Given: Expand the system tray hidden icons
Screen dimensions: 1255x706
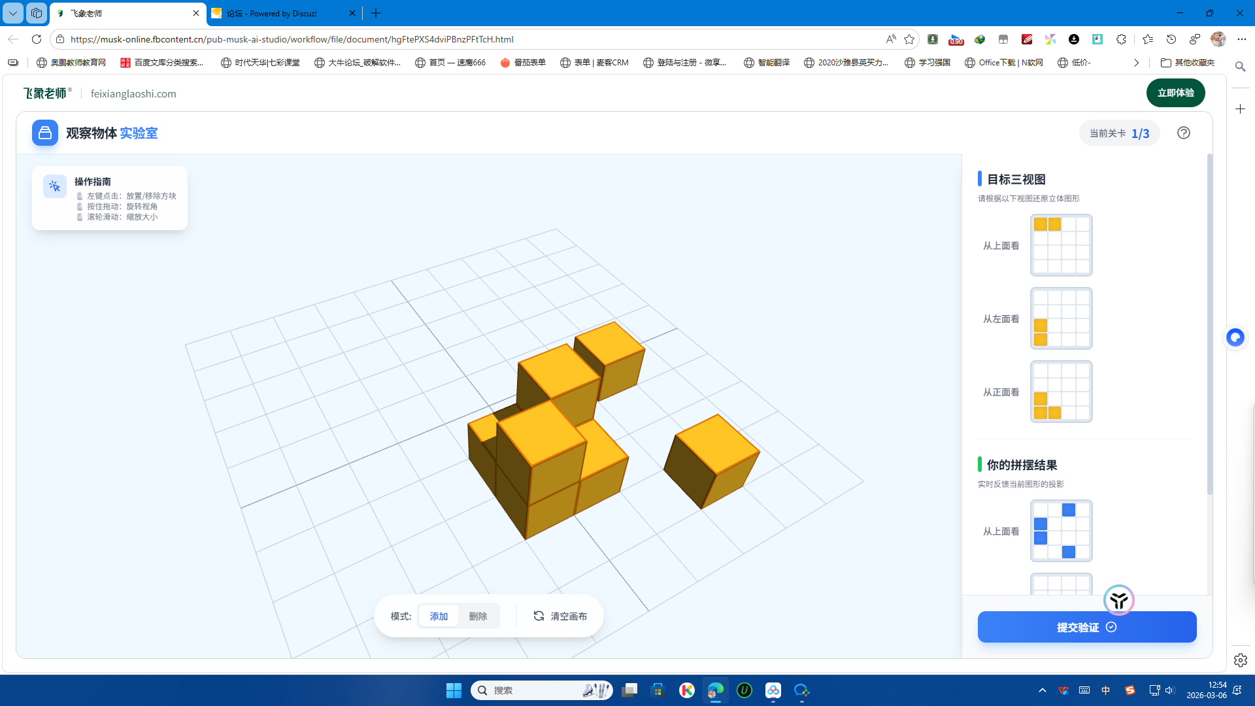Looking at the screenshot, I should [x=1042, y=690].
